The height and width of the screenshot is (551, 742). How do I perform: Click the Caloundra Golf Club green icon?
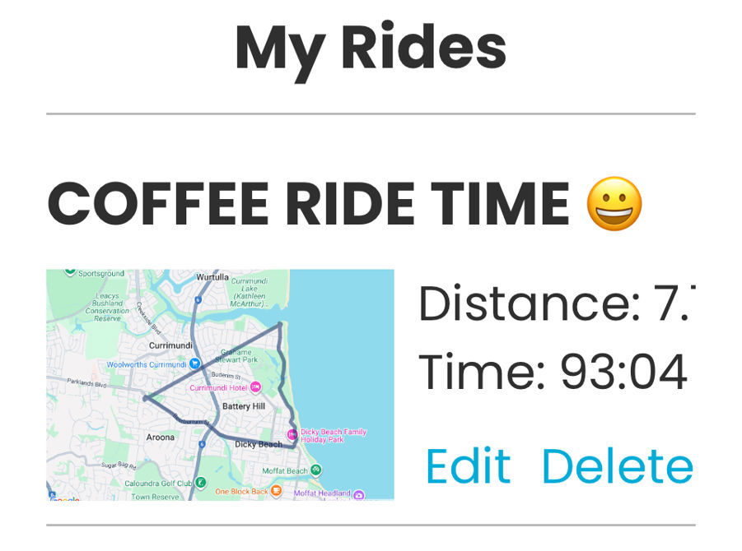(201, 482)
